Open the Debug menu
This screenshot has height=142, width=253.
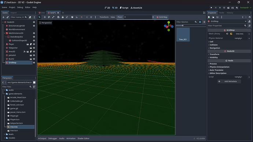click(x=20, y=7)
